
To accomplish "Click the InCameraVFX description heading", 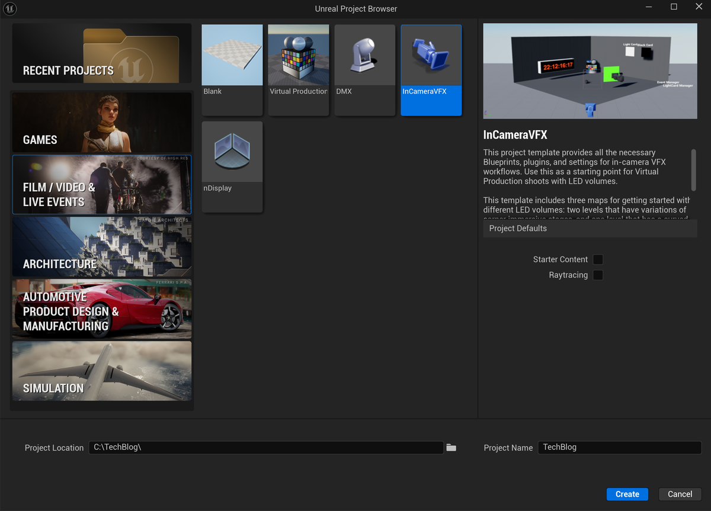I will (x=515, y=135).
